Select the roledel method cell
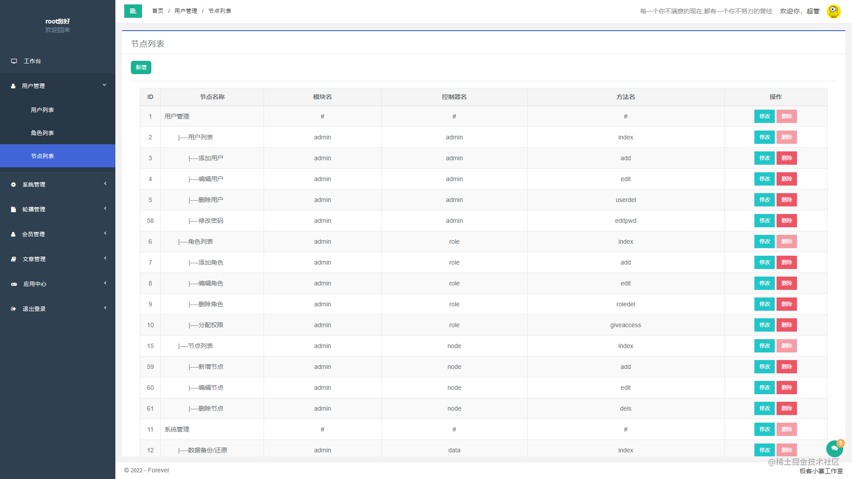Screen dimensions: 852x479 pyautogui.click(x=626, y=304)
